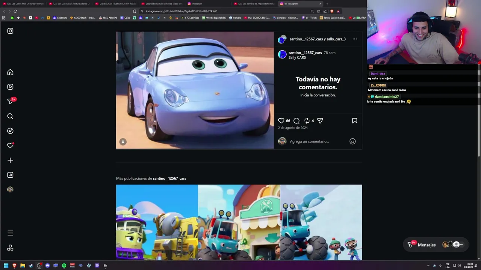Image resolution: width=481 pixels, height=270 pixels.
Task: Open direct messages in the sidebar
Action: coord(10,101)
